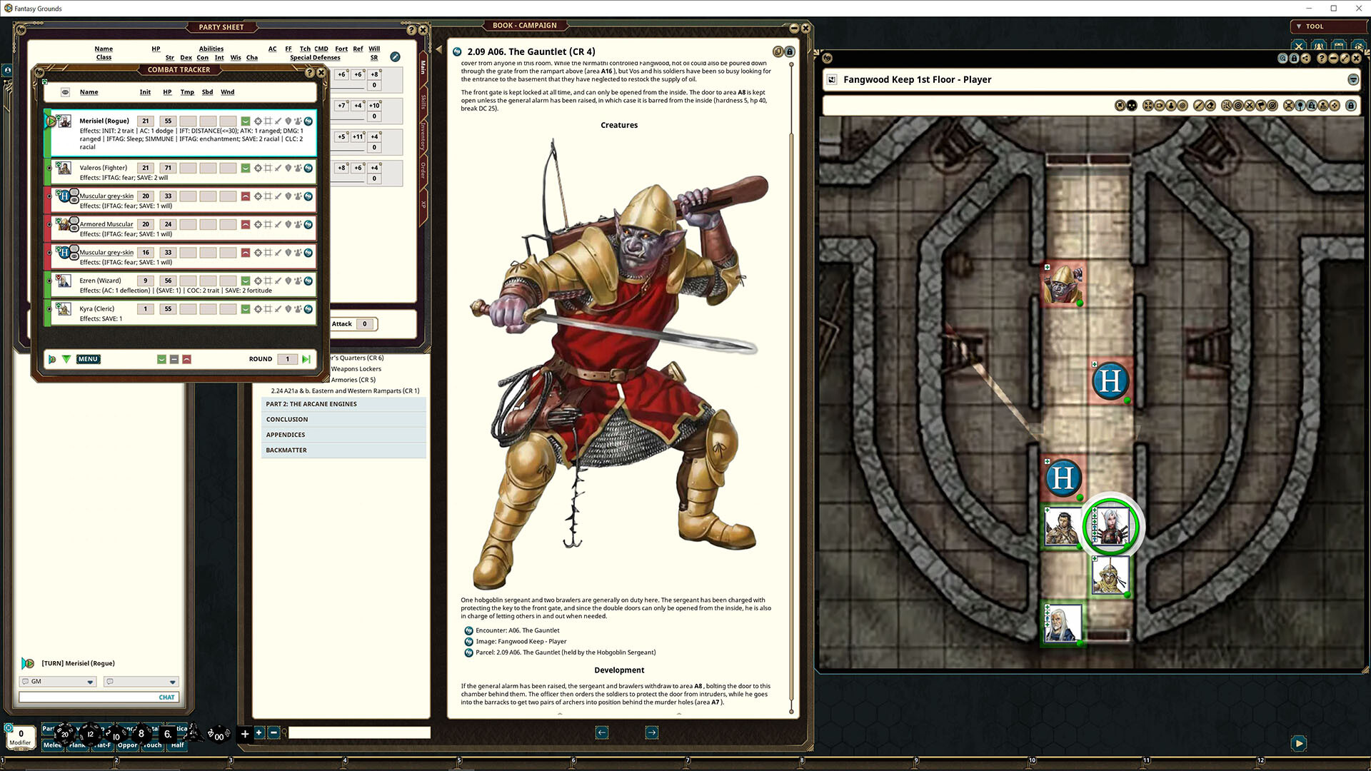Open the combat tracker MENU
This screenshot has height=771, width=1371.
(x=88, y=359)
